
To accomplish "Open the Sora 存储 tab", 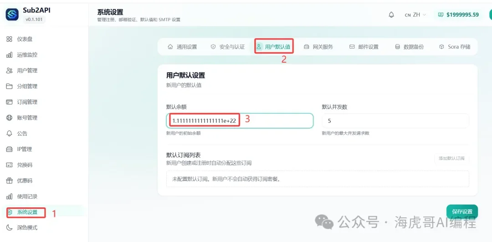I will [455, 47].
